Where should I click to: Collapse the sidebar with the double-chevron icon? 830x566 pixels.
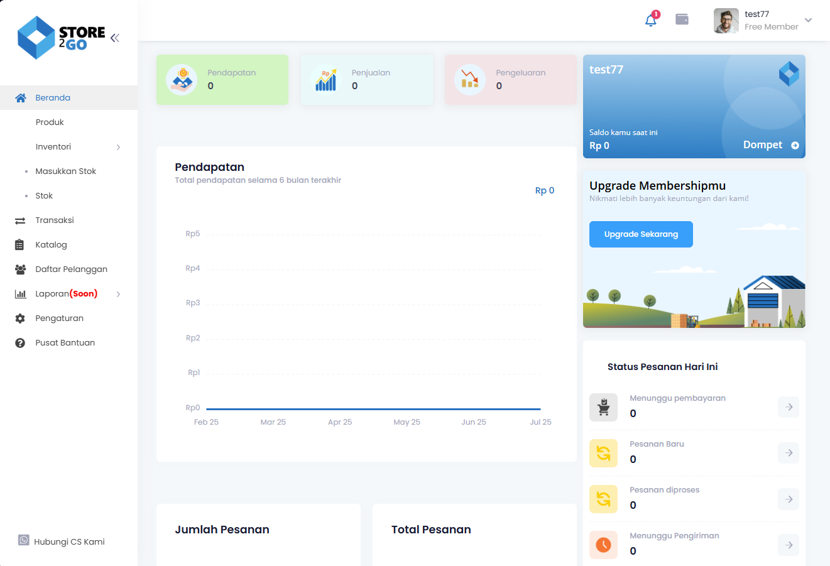click(x=114, y=38)
